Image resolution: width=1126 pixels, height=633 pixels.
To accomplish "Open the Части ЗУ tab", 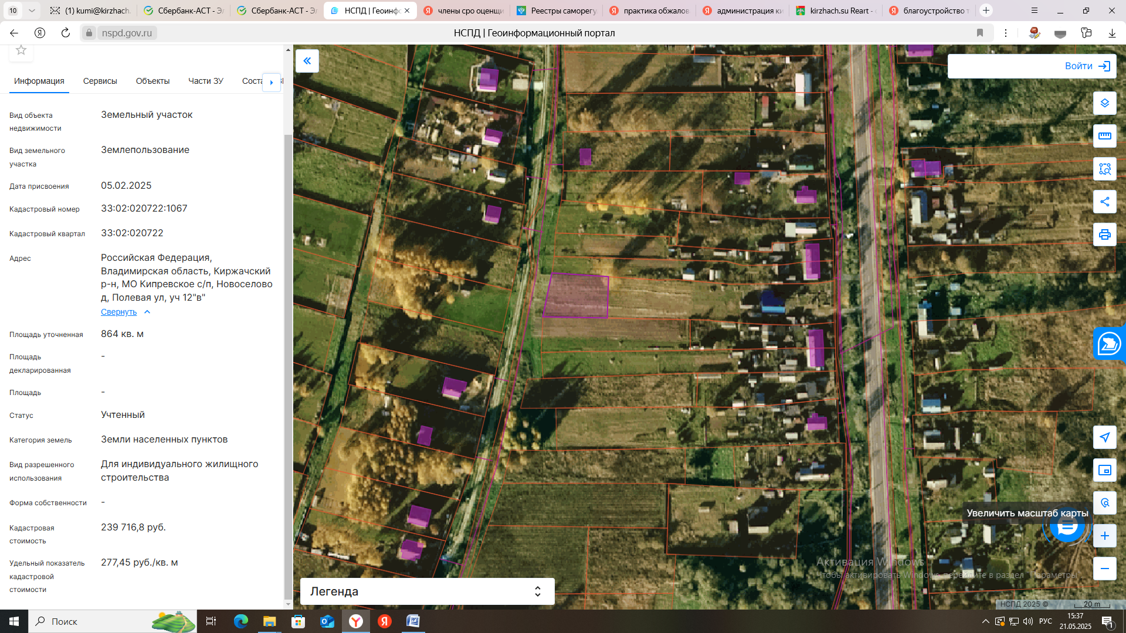I will [x=205, y=81].
